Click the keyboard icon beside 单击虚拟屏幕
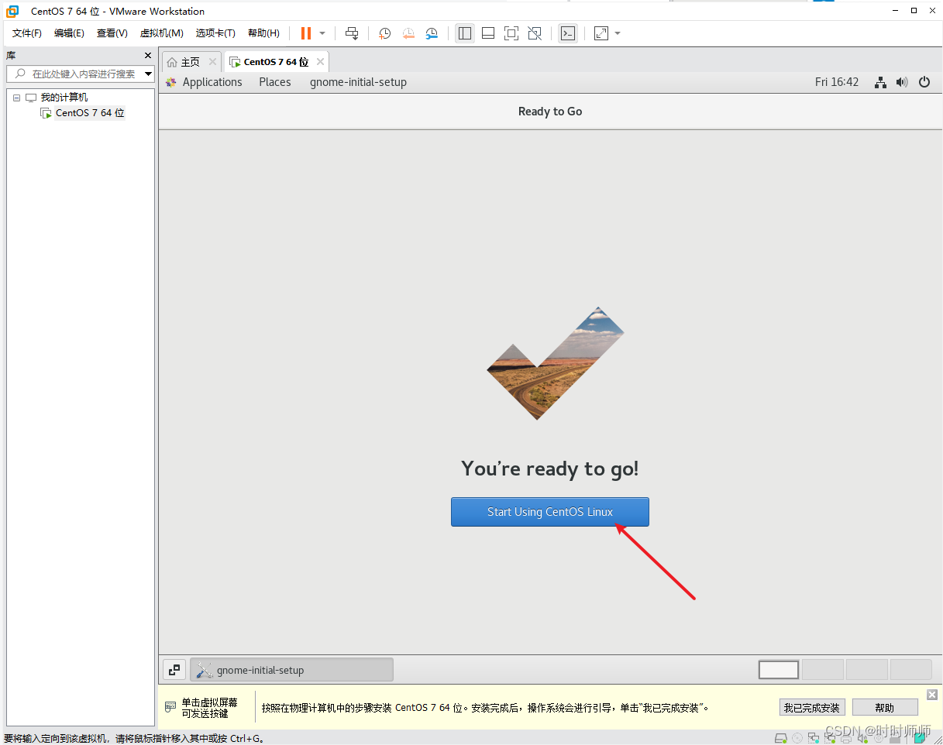Image resolution: width=943 pixels, height=745 pixels. coord(170,707)
